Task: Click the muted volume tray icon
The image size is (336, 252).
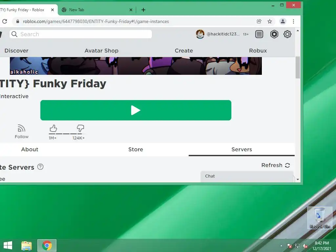Action: point(305,246)
